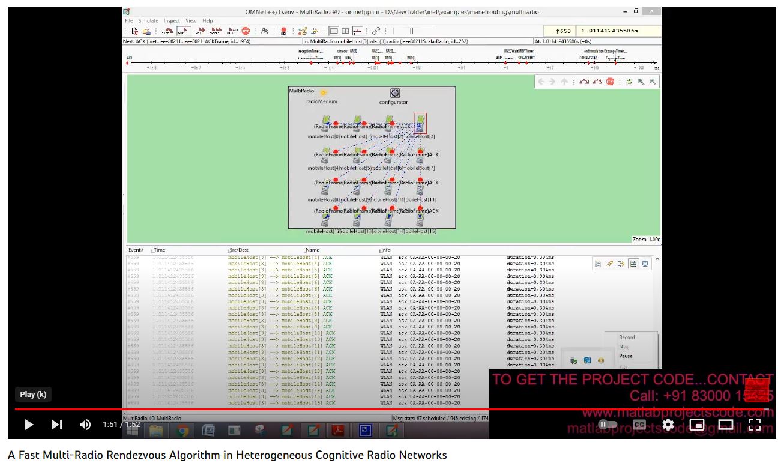Viewport: 784px width, 466px height.
Task: Open YouTube video settings gear
Action: tap(668, 425)
